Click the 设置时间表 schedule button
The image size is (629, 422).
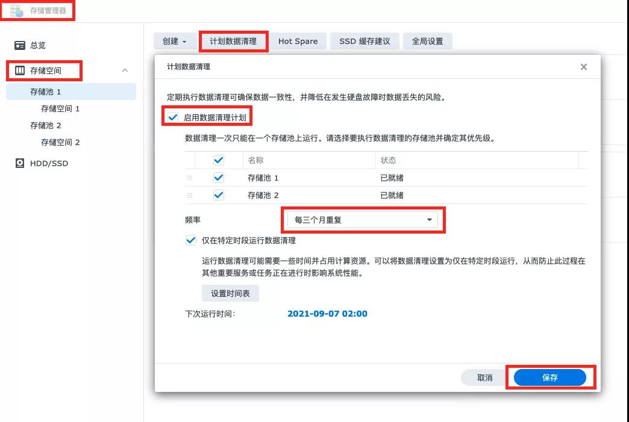click(230, 293)
